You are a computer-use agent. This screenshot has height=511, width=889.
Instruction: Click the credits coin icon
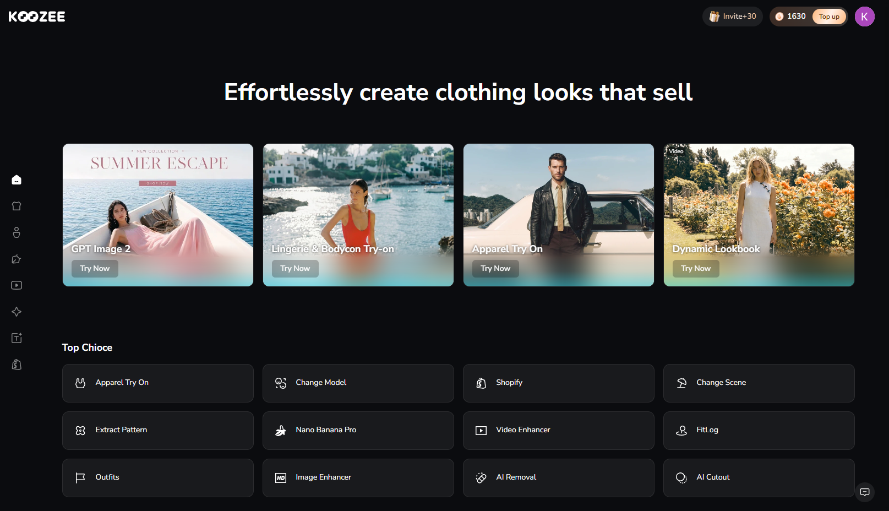[x=779, y=17]
